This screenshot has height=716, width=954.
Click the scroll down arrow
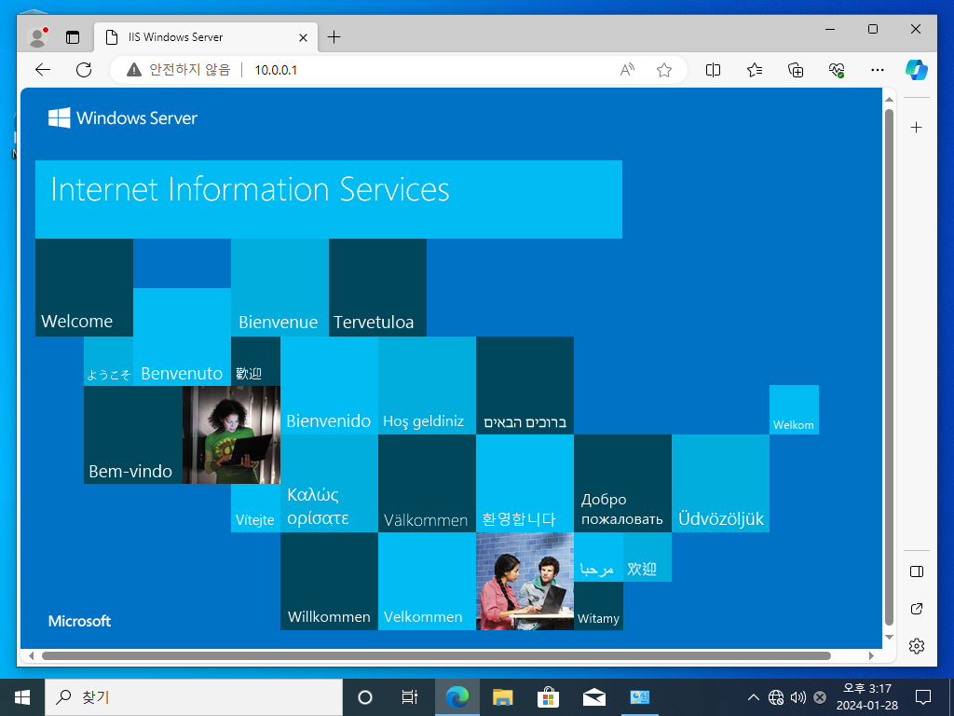tap(889, 637)
